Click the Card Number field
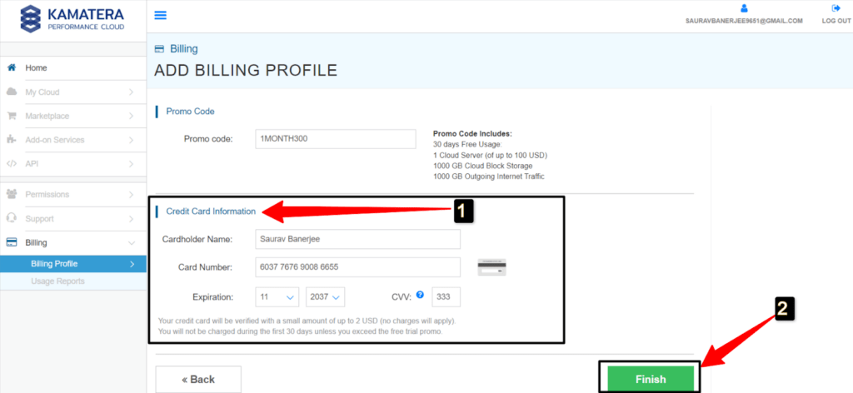The height and width of the screenshot is (393, 853). [x=358, y=267]
